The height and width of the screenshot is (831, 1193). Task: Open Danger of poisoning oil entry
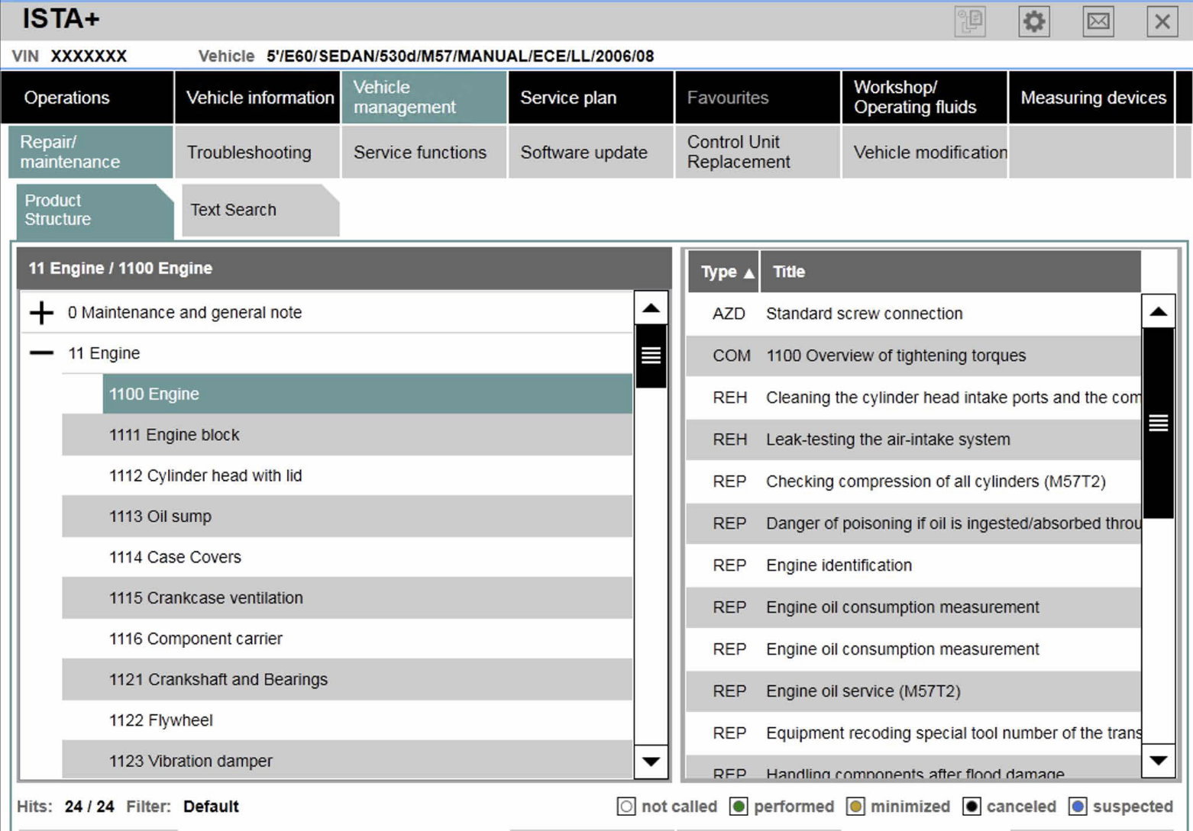point(913,523)
